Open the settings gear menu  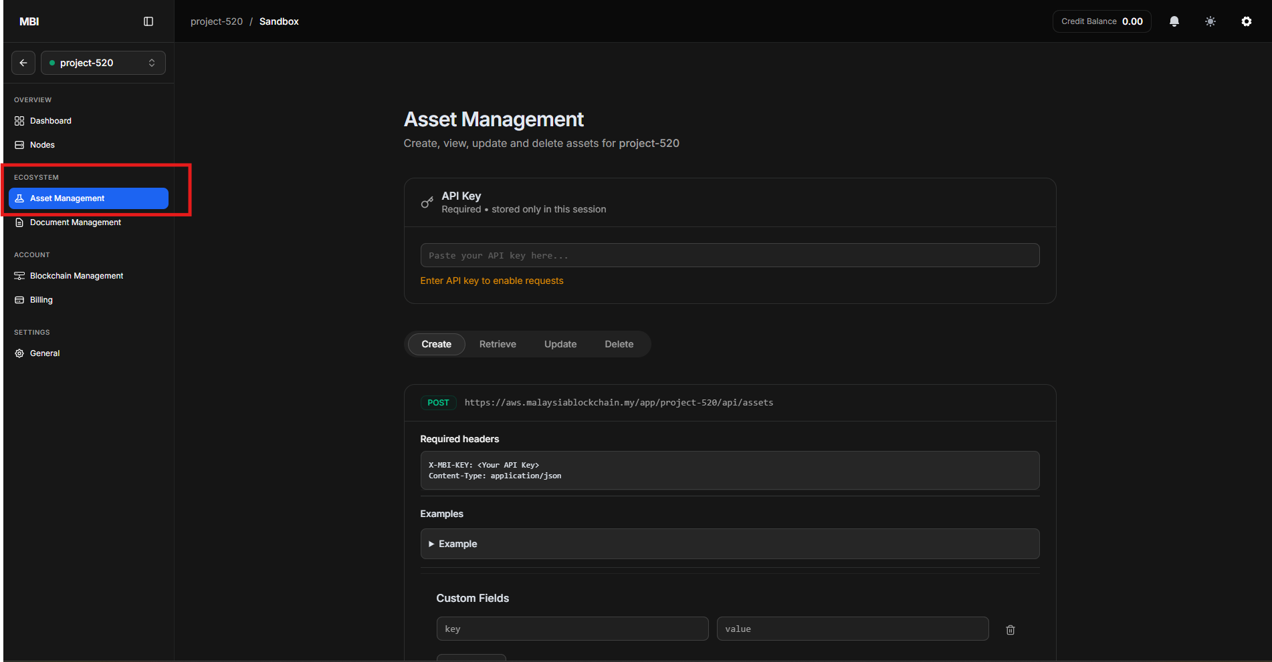pos(1246,21)
